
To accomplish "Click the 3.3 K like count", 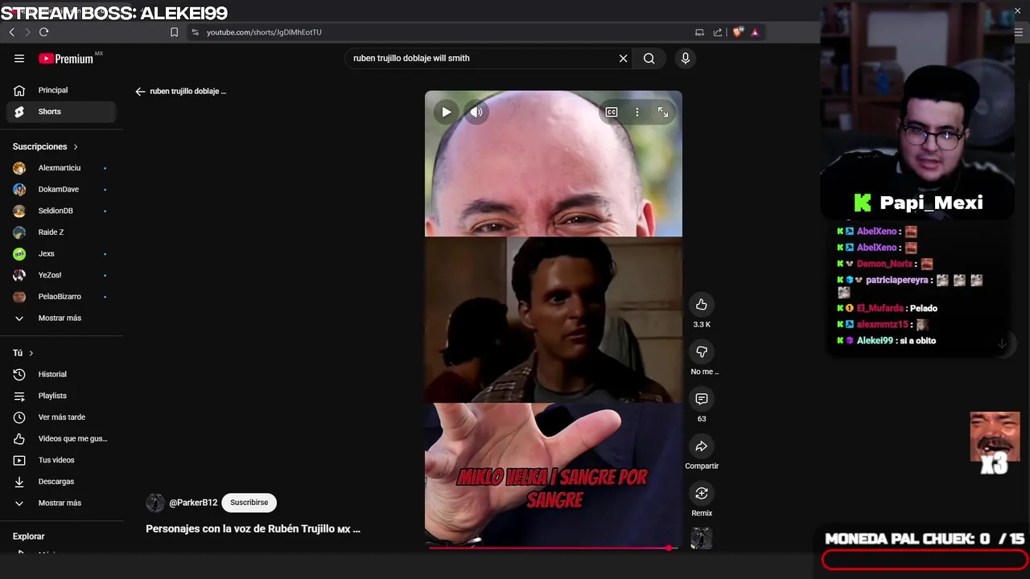I will (x=702, y=324).
